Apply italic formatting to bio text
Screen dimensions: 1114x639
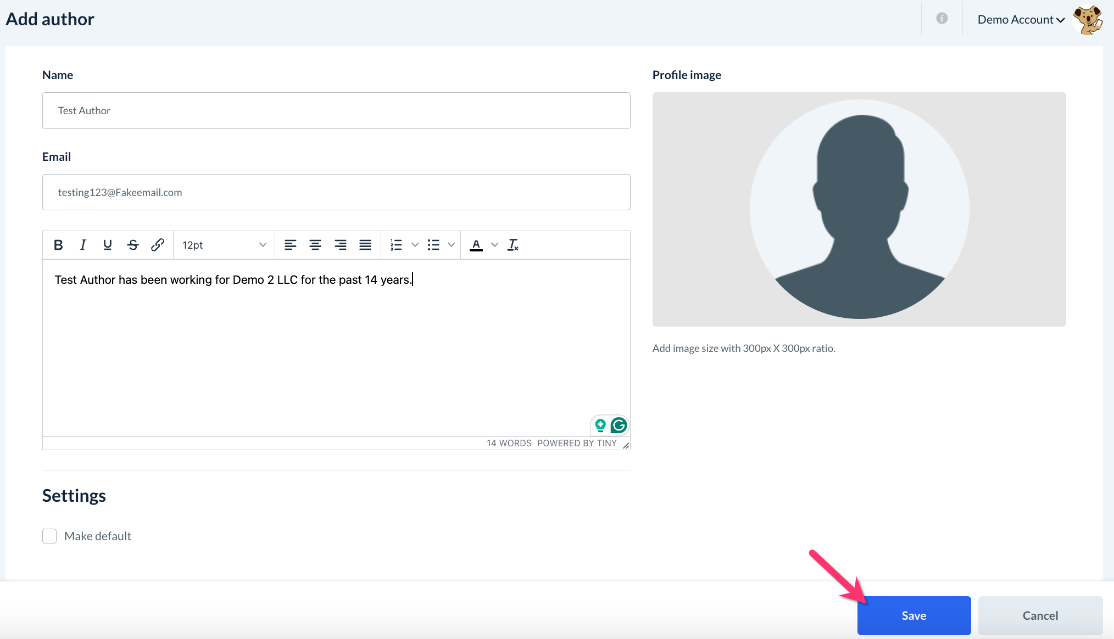click(x=83, y=245)
